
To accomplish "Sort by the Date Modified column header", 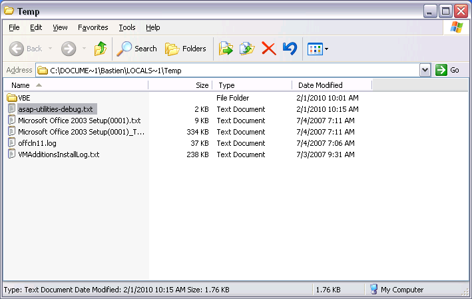I will [x=332, y=85].
